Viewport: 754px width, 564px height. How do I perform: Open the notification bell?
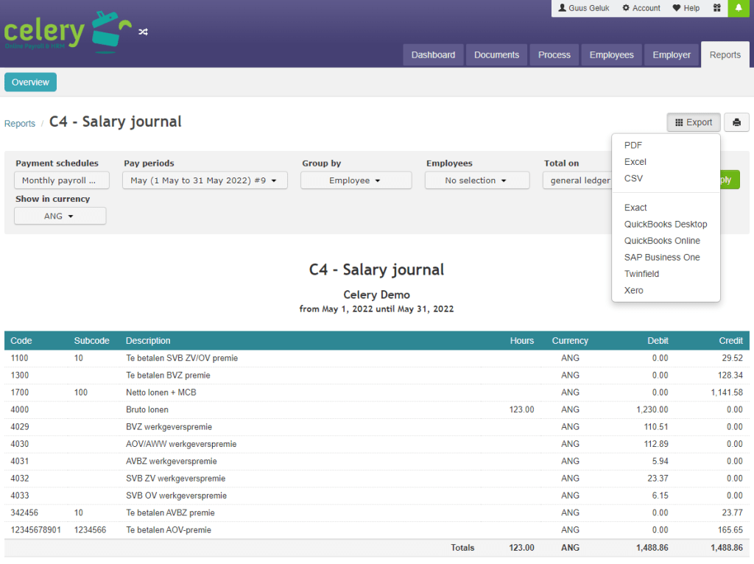739,8
